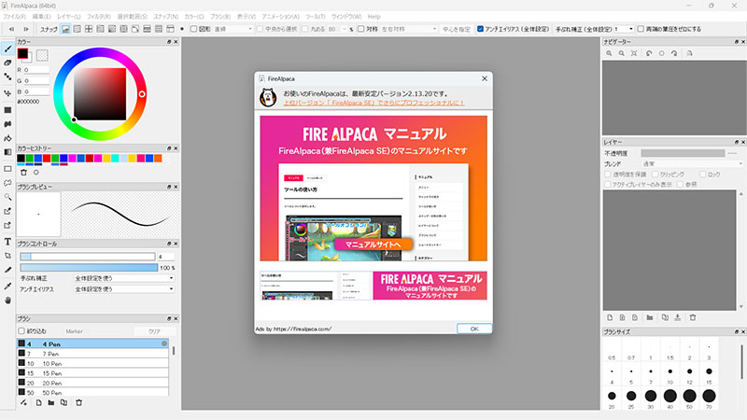747x420 pixels.
Task: Check 両端の筆圧をゼロにする option
Action: pyautogui.click(x=641, y=29)
